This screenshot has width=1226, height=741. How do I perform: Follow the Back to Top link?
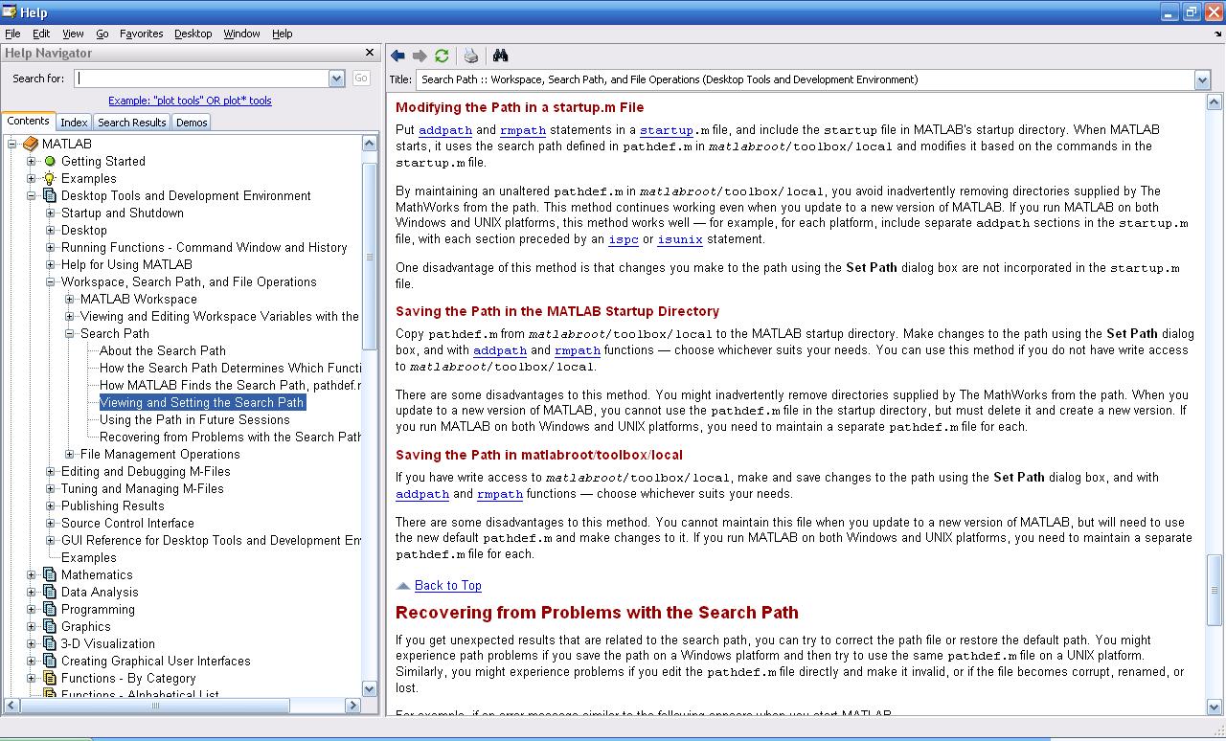pyautogui.click(x=447, y=585)
